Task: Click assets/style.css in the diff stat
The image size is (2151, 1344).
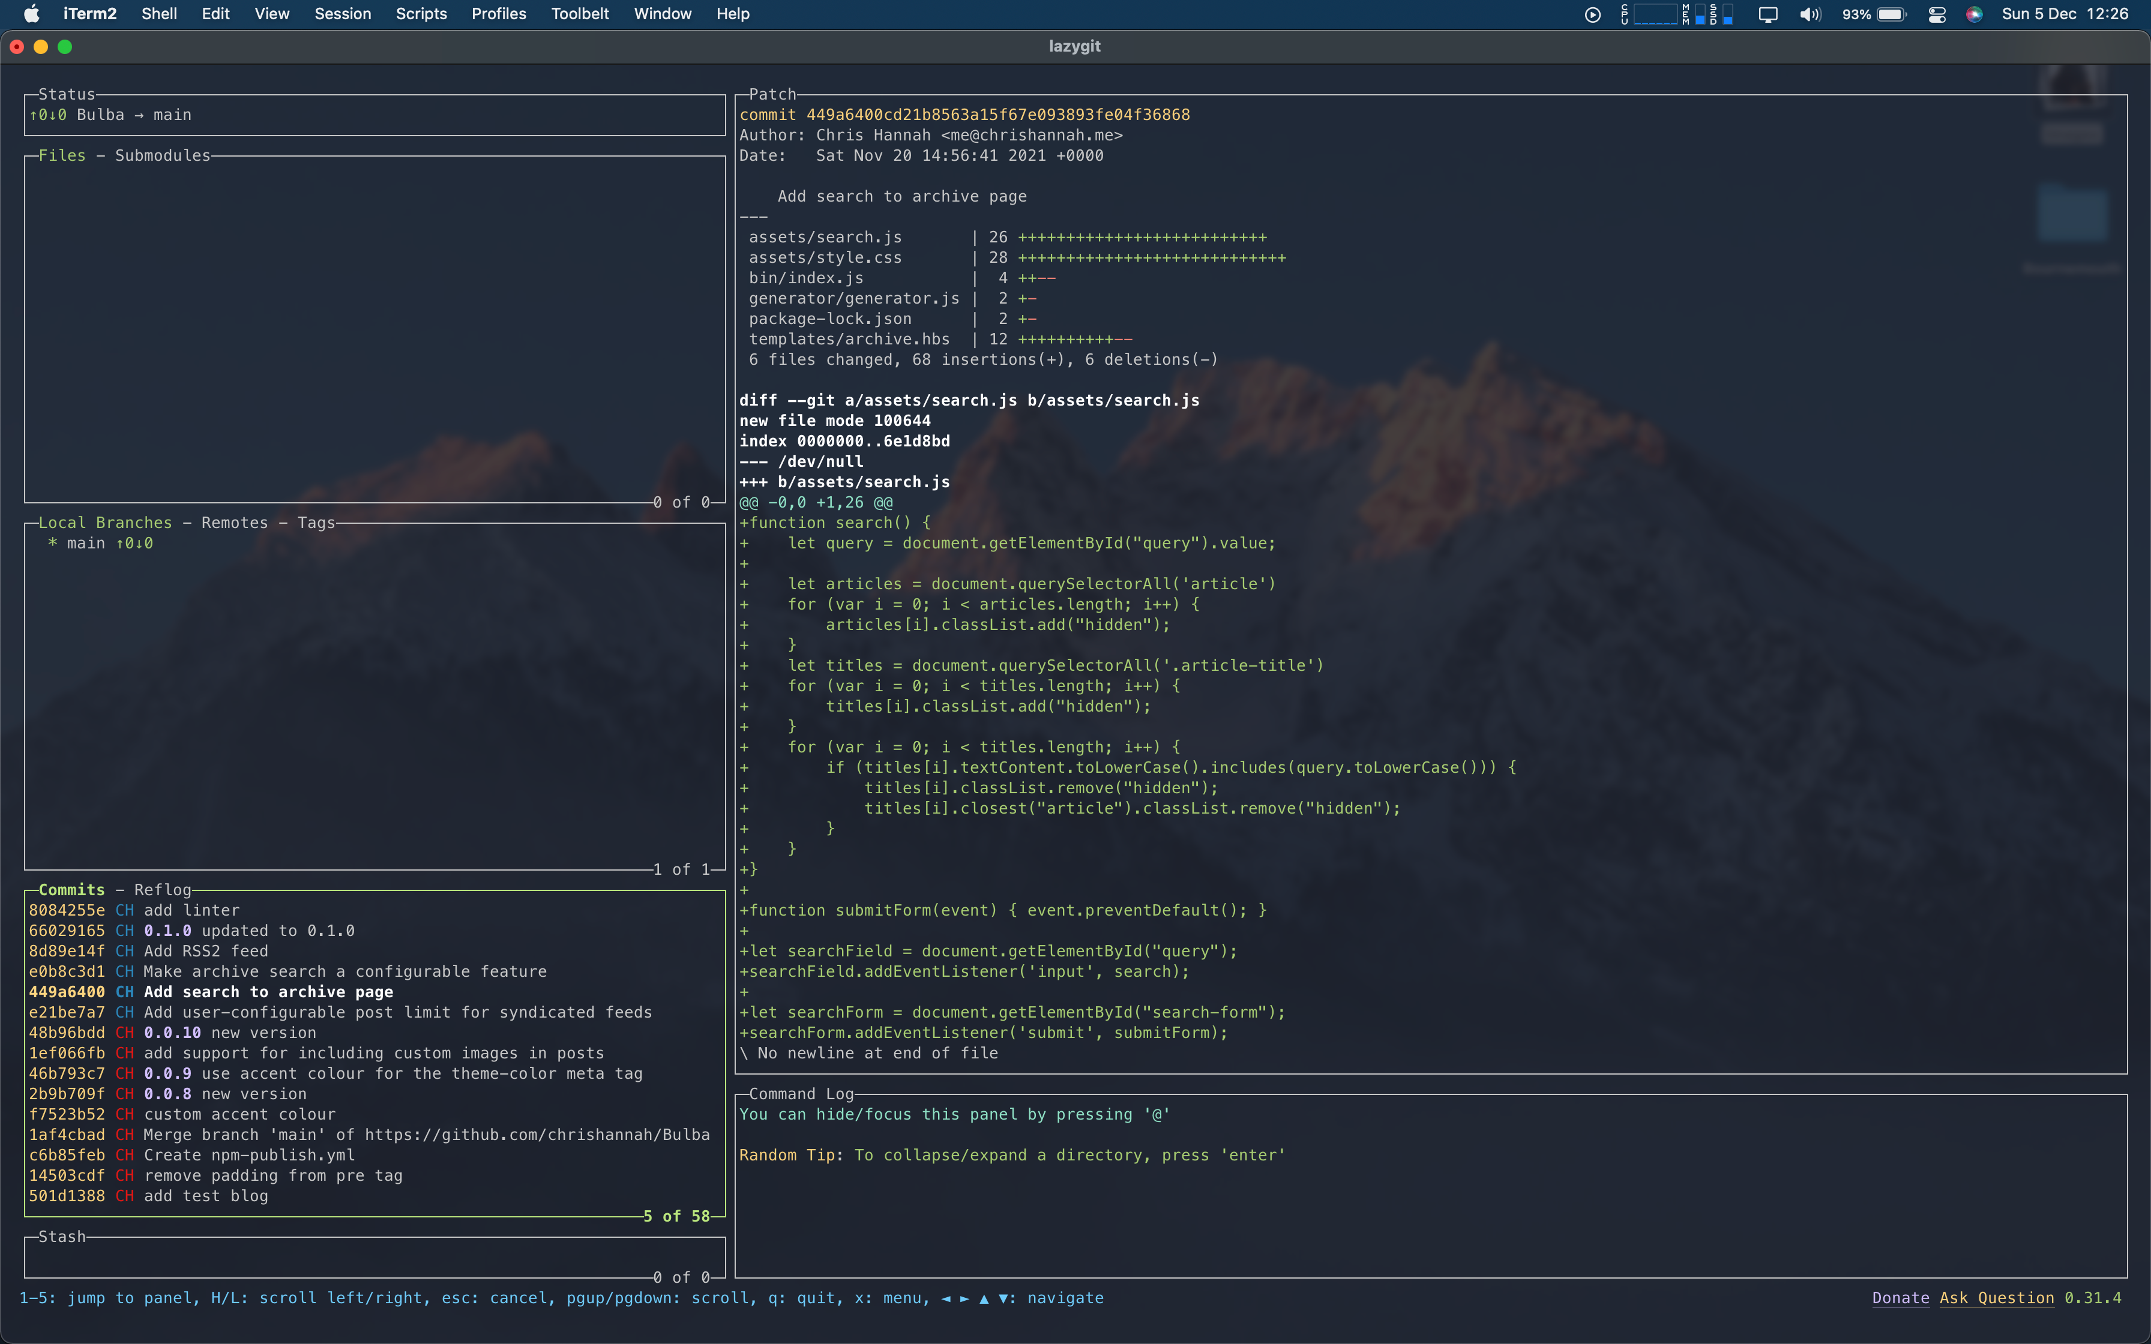Action: [x=825, y=258]
